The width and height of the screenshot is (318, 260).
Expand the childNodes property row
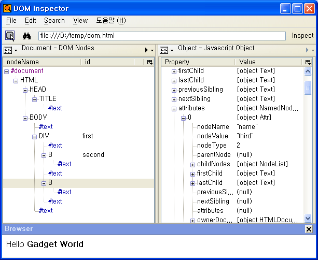192,164
